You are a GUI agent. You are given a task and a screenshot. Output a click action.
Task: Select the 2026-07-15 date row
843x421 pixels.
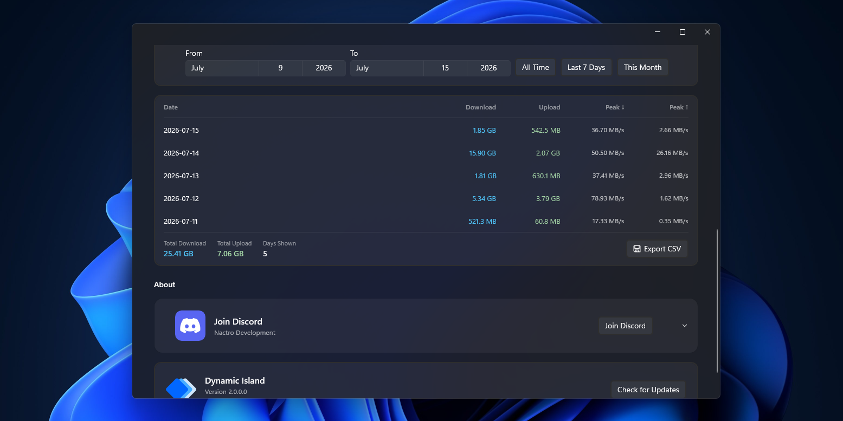point(426,130)
